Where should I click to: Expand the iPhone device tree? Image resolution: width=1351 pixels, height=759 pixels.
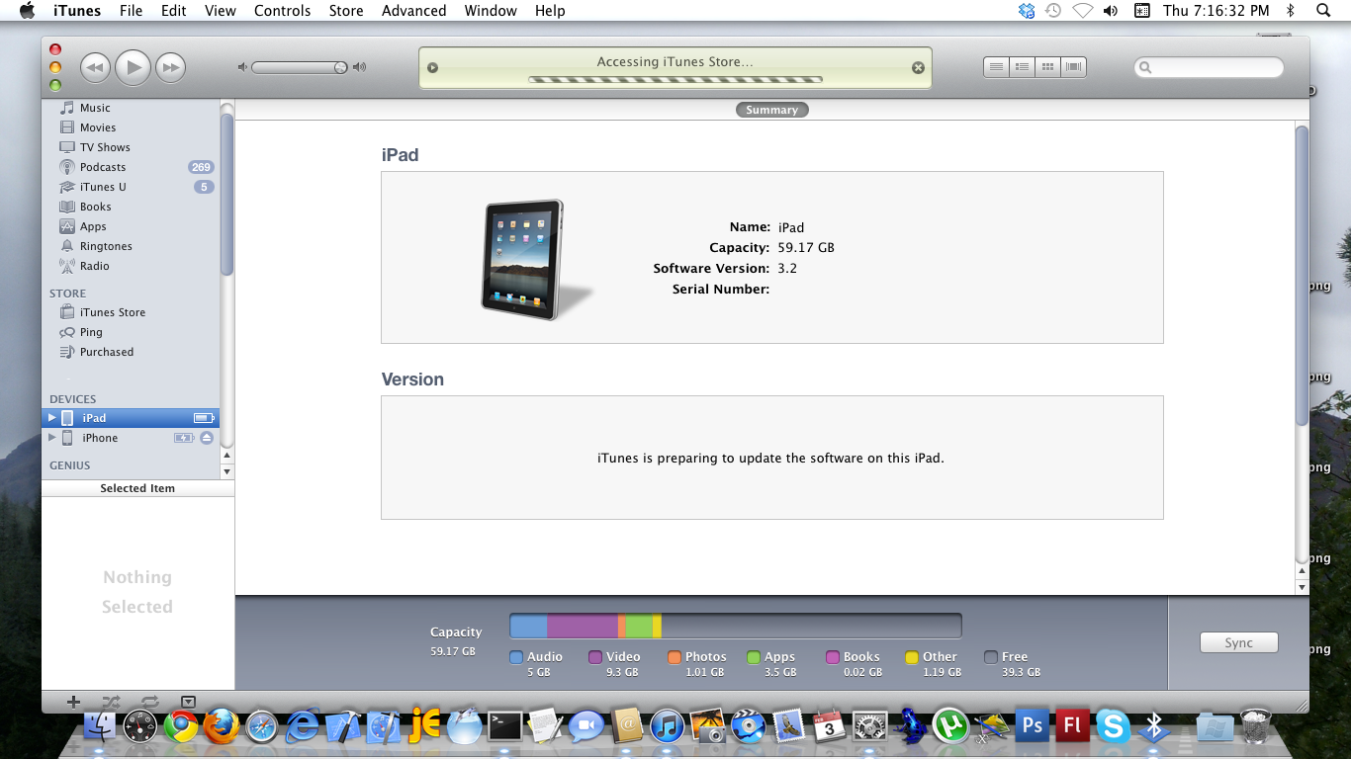tap(52, 438)
